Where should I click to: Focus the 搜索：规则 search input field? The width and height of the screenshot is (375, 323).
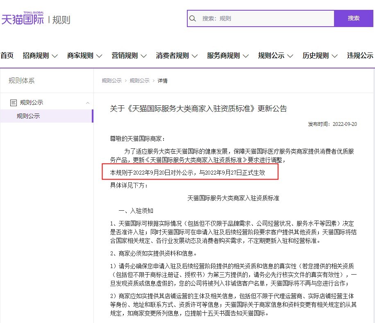261,18
